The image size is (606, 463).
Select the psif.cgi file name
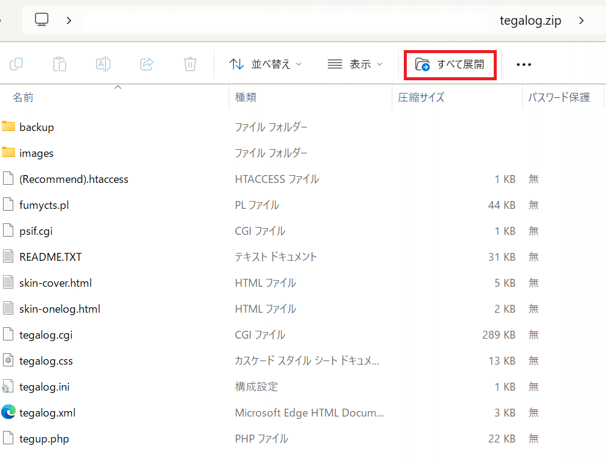click(36, 231)
